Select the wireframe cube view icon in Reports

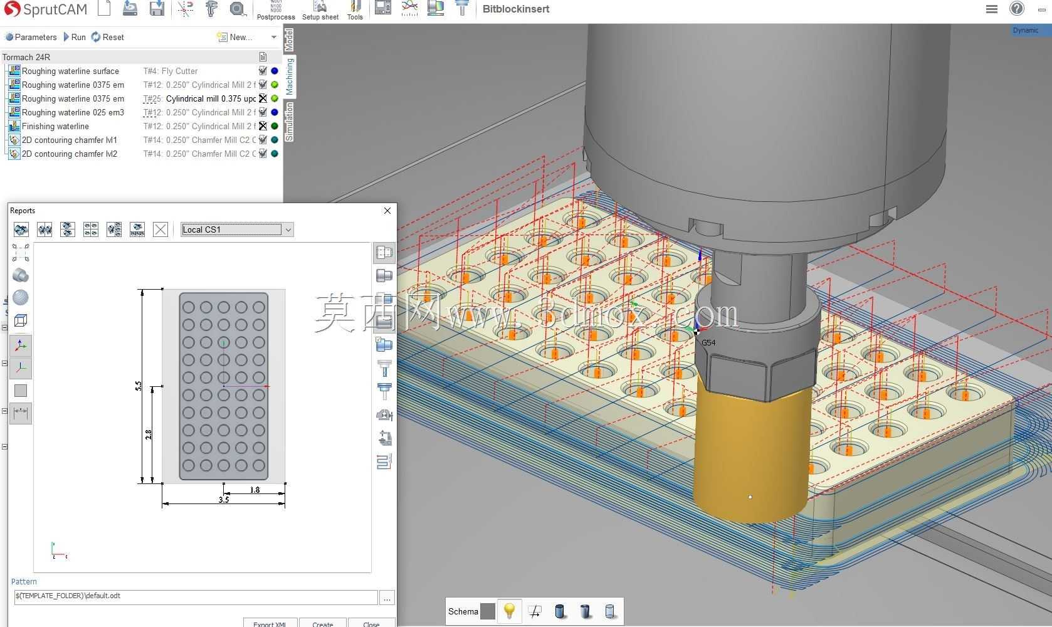click(21, 320)
